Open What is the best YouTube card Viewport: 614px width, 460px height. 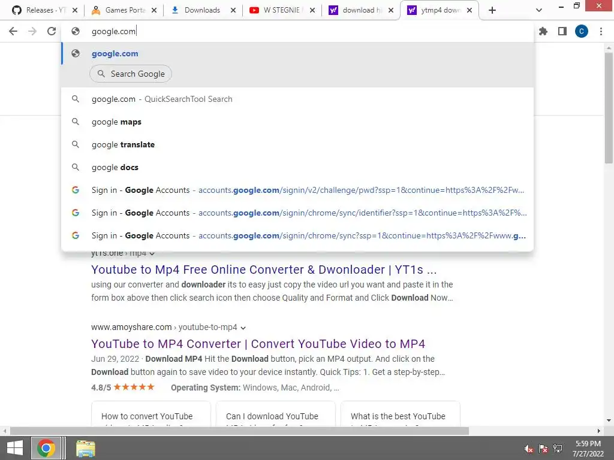pyautogui.click(x=400, y=414)
